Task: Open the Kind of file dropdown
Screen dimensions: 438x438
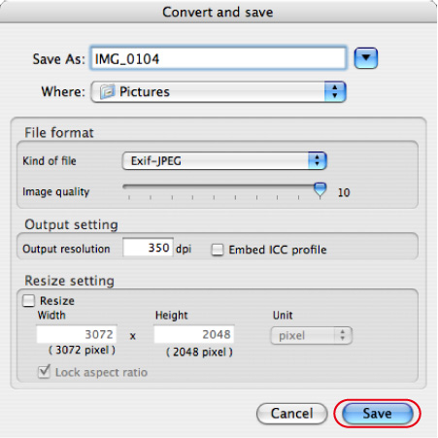Action: (x=224, y=161)
